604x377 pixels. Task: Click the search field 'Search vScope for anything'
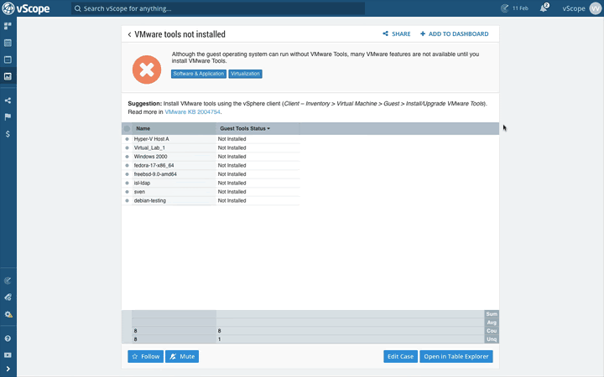point(218,8)
